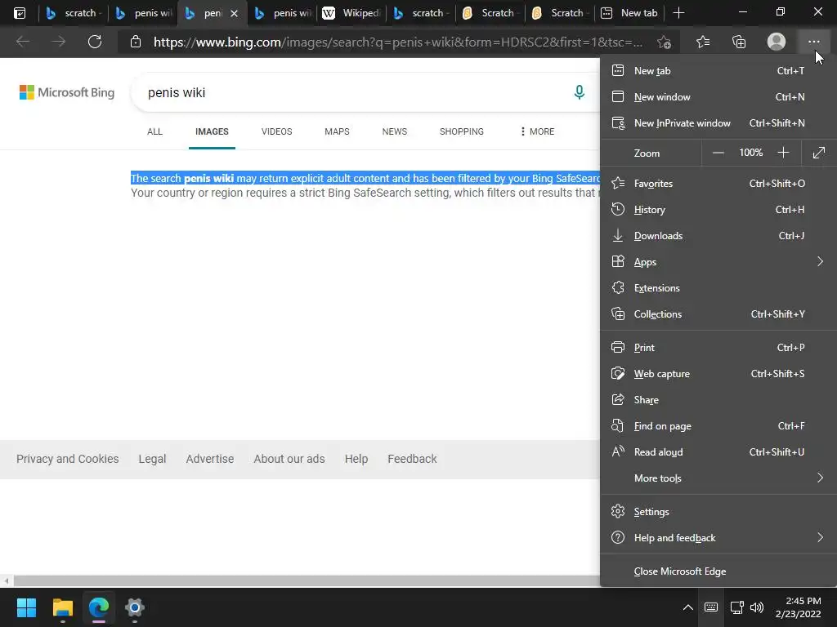Viewport: 837px width, 627px height.
Task: Open Extensions menu entry
Action: pyautogui.click(x=718, y=288)
